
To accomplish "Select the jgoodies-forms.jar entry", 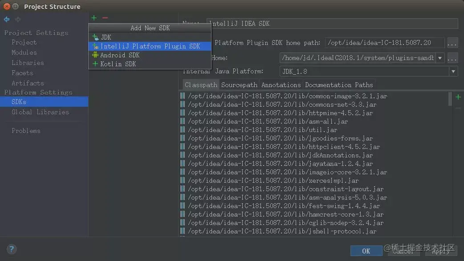I will (280, 138).
